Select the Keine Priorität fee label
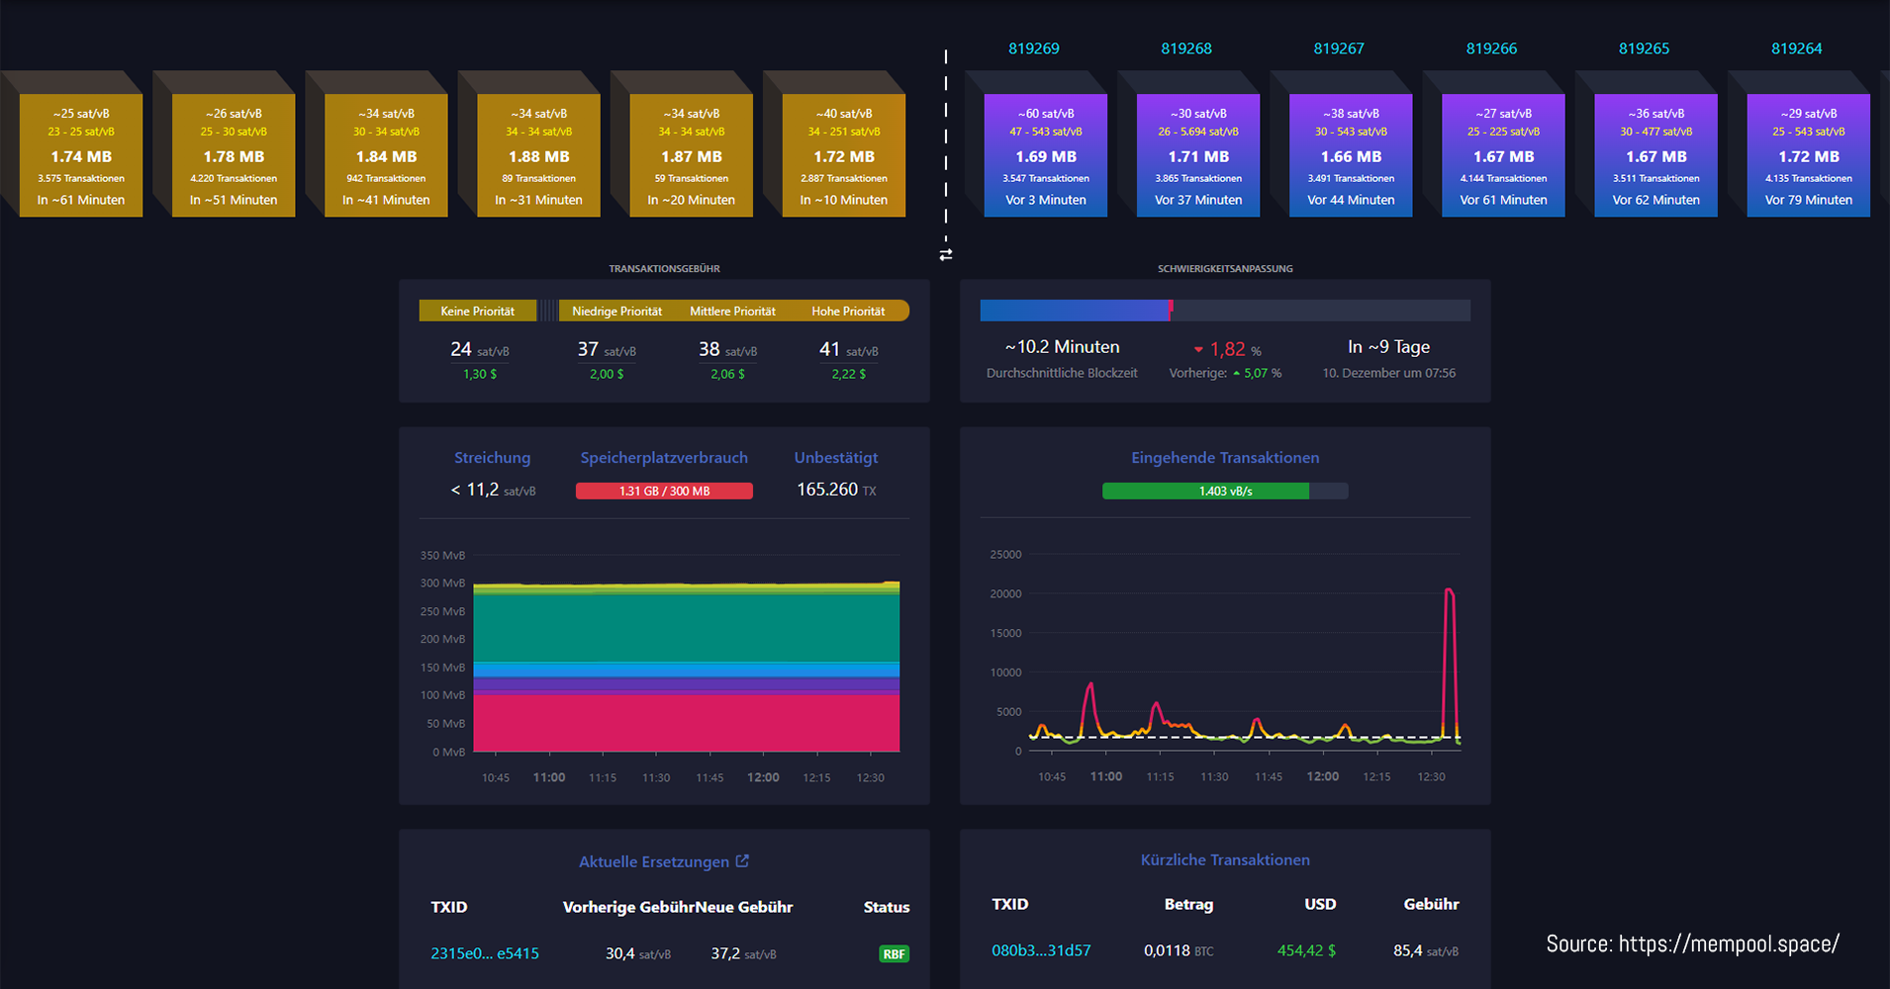1890x989 pixels. [x=478, y=311]
